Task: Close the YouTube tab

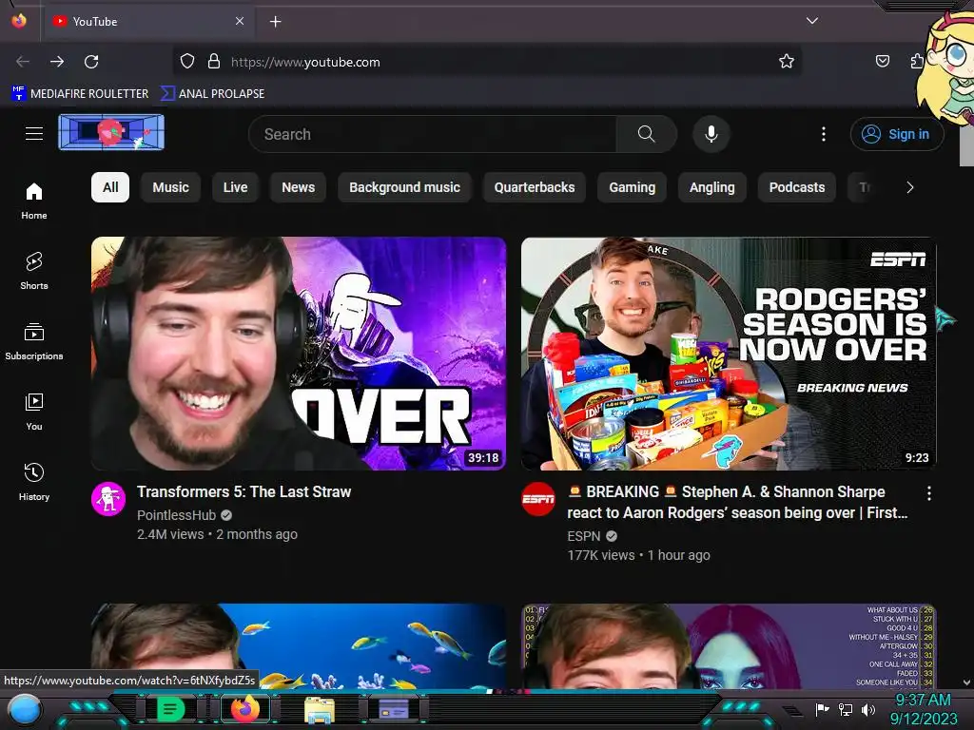Action: point(240,21)
